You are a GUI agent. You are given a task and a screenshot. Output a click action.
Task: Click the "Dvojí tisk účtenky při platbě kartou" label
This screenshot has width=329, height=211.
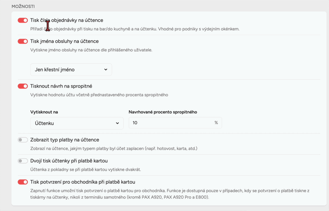pos(69,161)
